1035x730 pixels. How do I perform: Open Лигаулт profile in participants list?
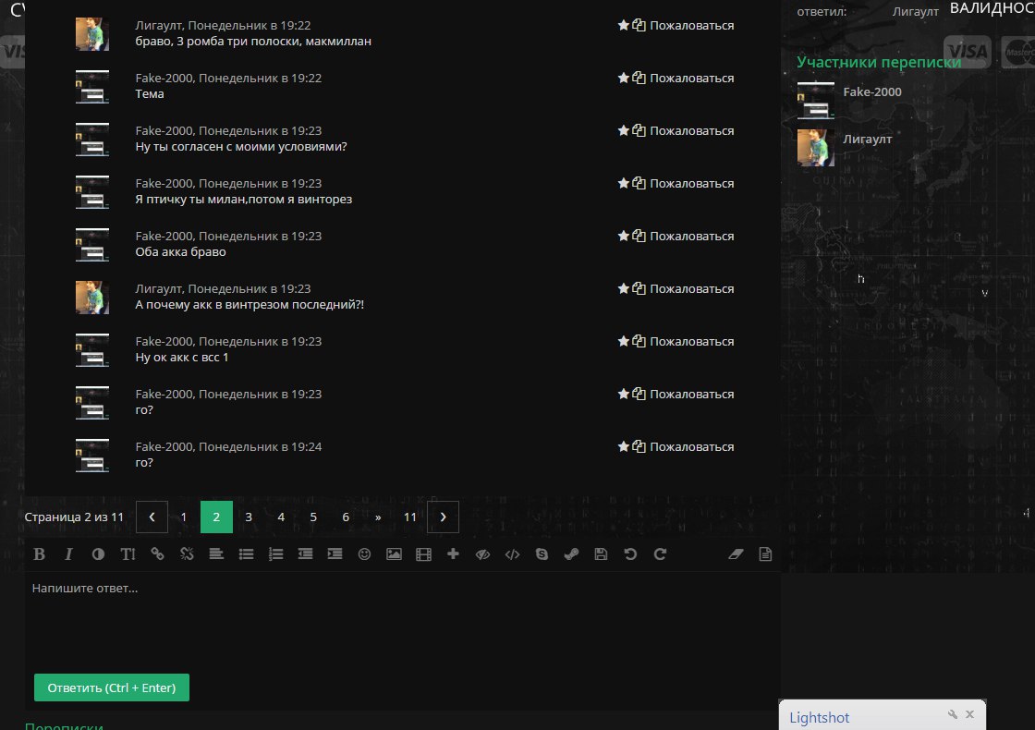click(868, 140)
